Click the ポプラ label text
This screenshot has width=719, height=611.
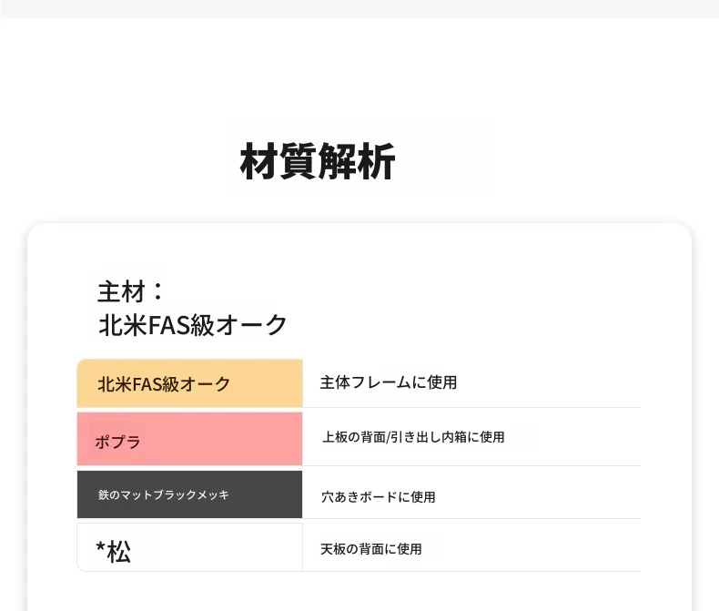coord(117,443)
